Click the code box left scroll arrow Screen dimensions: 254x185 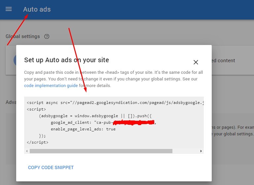(27, 151)
